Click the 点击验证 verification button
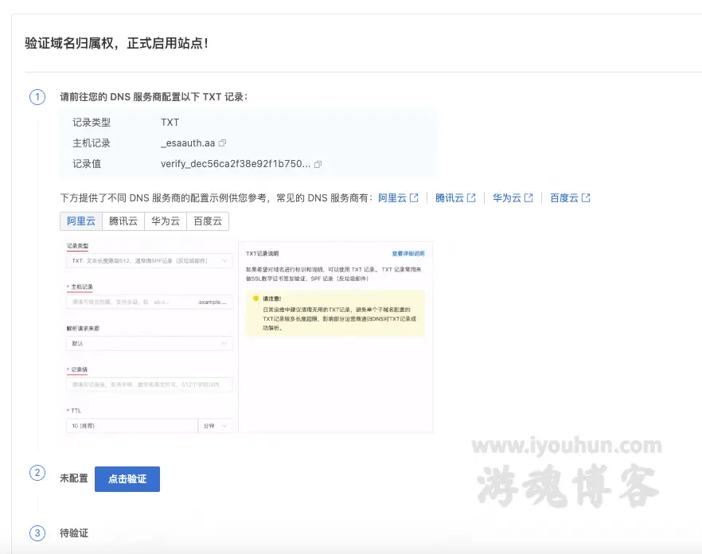The height and width of the screenshot is (554, 702). tap(127, 478)
